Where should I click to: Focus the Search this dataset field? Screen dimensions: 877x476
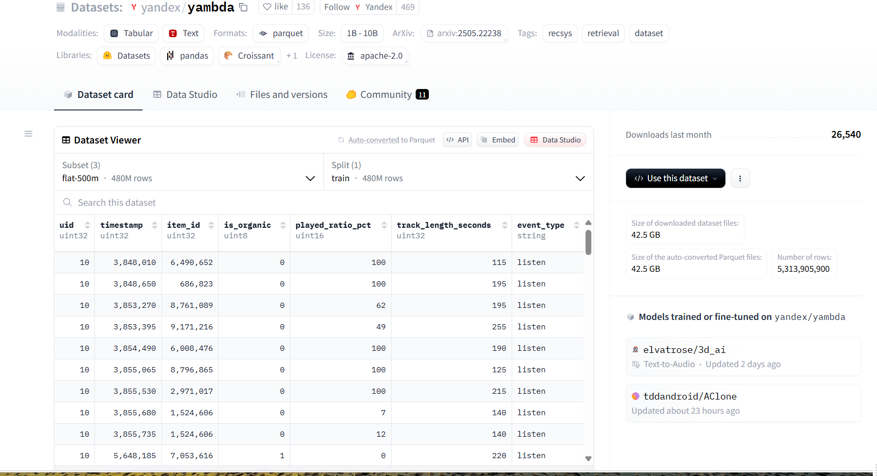[324, 203]
